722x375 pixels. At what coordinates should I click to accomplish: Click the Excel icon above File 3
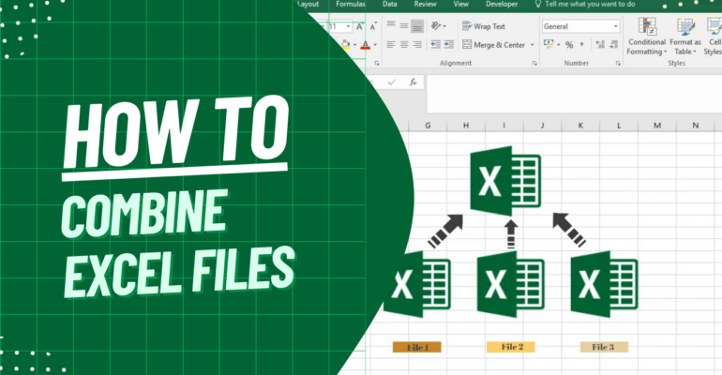(604, 284)
